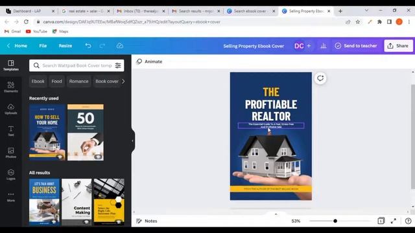Open the page grid view icon
The width and height of the screenshot is (415, 233).
click(381, 221)
